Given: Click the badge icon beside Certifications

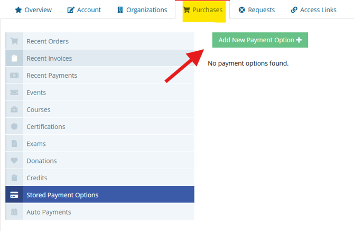Looking at the screenshot, I should [14, 127].
